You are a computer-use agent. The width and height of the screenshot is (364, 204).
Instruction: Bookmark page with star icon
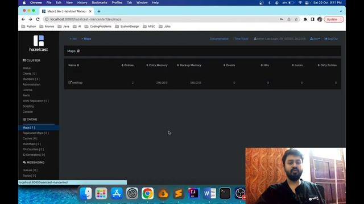click(x=296, y=19)
